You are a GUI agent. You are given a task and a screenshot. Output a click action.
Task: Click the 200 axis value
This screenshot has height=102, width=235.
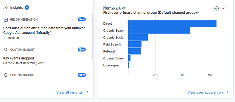pyautogui.click(x=155, y=75)
